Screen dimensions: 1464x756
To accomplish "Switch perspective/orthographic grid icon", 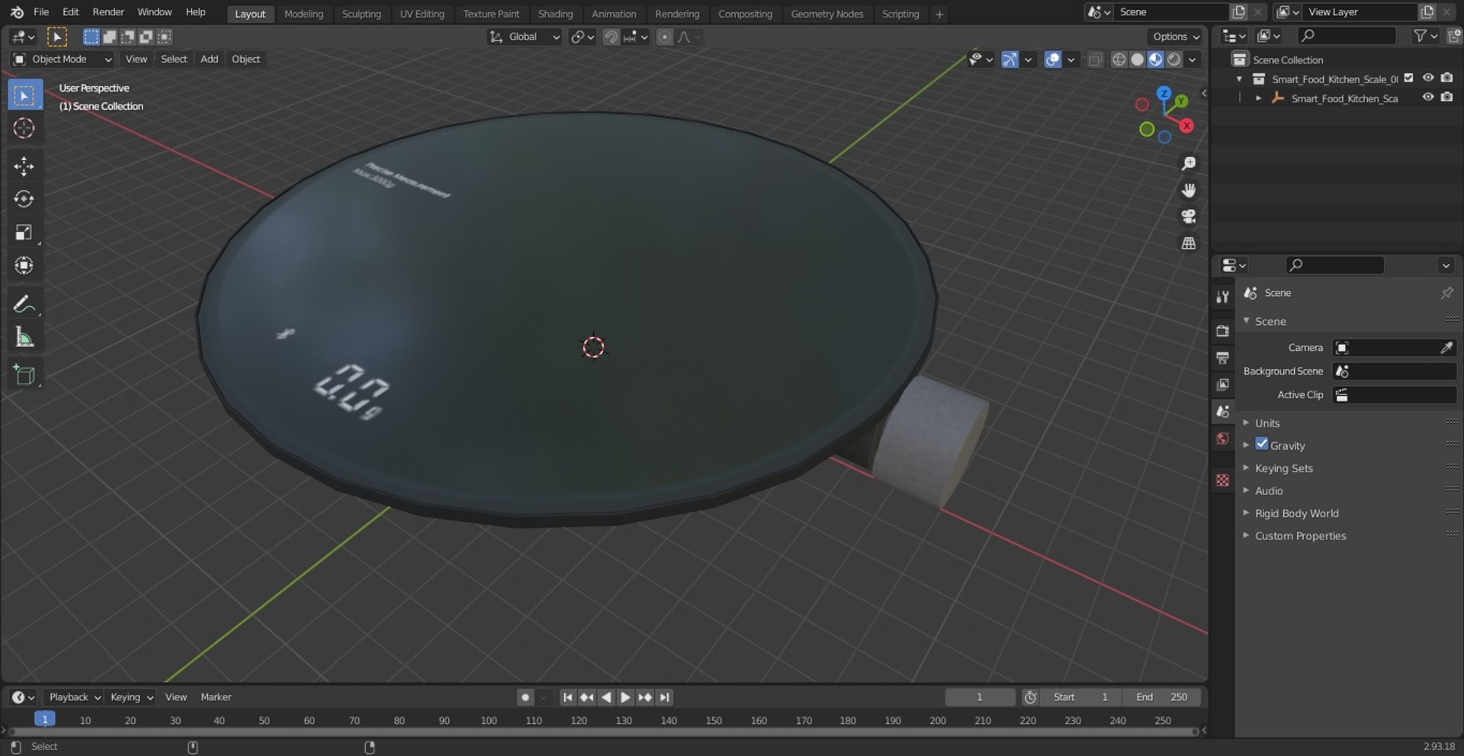I will (x=1188, y=243).
